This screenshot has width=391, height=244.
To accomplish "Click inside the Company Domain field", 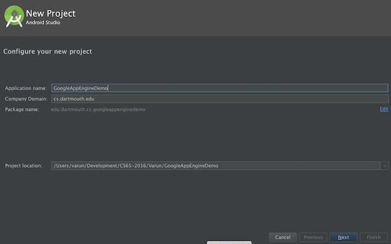I will point(220,99).
